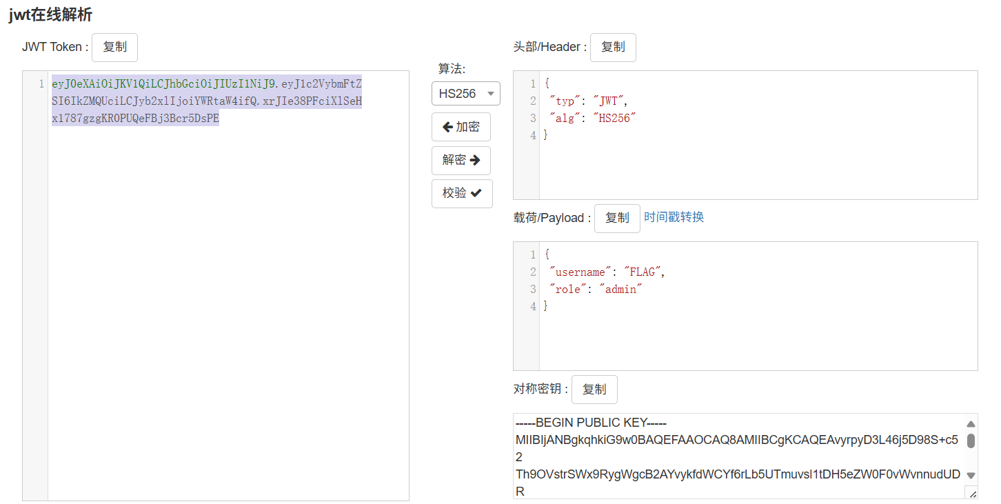Click the key textarea resize handle
1001x504 pixels.
coord(972,493)
